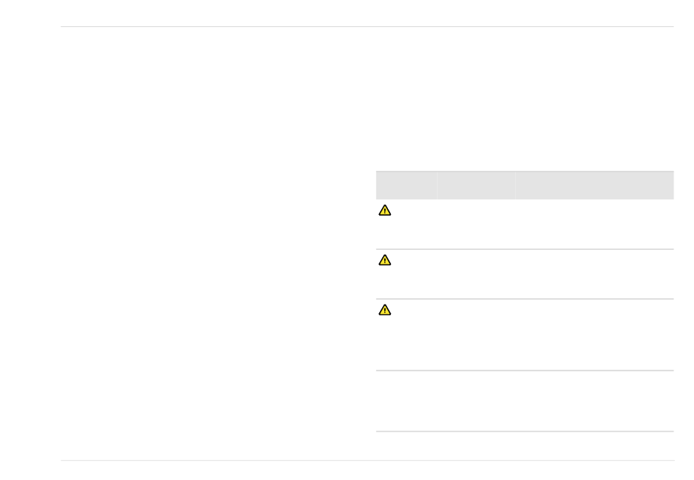Click the horizontal rule at page top
Viewport: 694px width, 480px height.
click(367, 26)
